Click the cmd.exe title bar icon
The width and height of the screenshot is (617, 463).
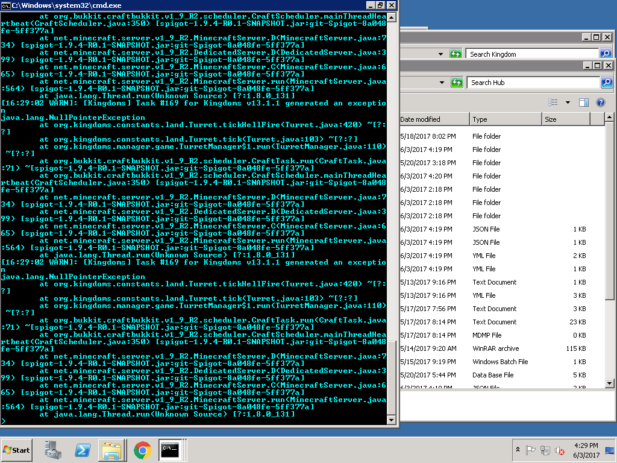5,5
